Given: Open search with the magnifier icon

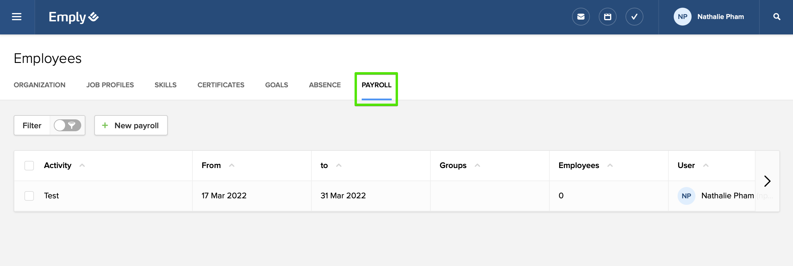Looking at the screenshot, I should (776, 17).
